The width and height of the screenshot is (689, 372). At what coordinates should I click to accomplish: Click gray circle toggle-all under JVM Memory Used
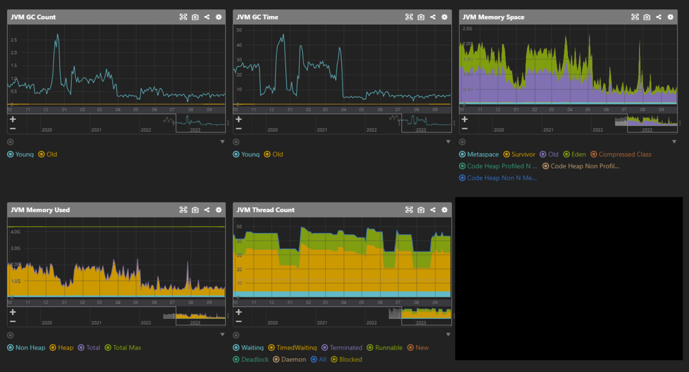10,335
